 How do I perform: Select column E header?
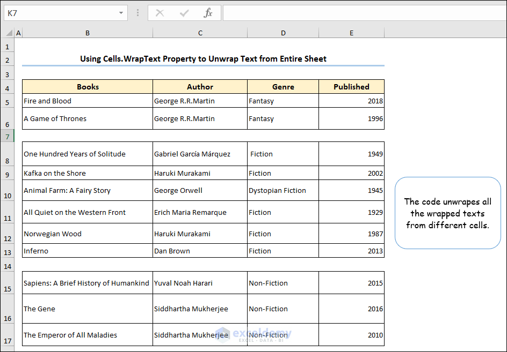coord(351,33)
